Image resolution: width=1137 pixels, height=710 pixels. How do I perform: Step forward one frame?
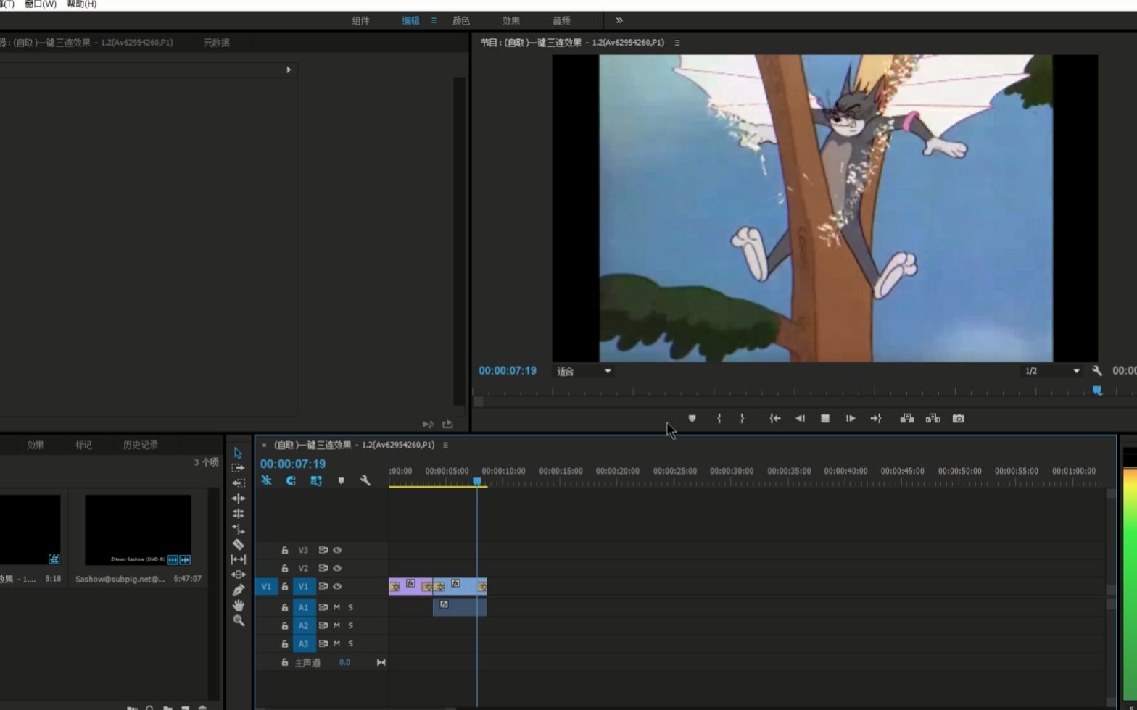point(851,419)
